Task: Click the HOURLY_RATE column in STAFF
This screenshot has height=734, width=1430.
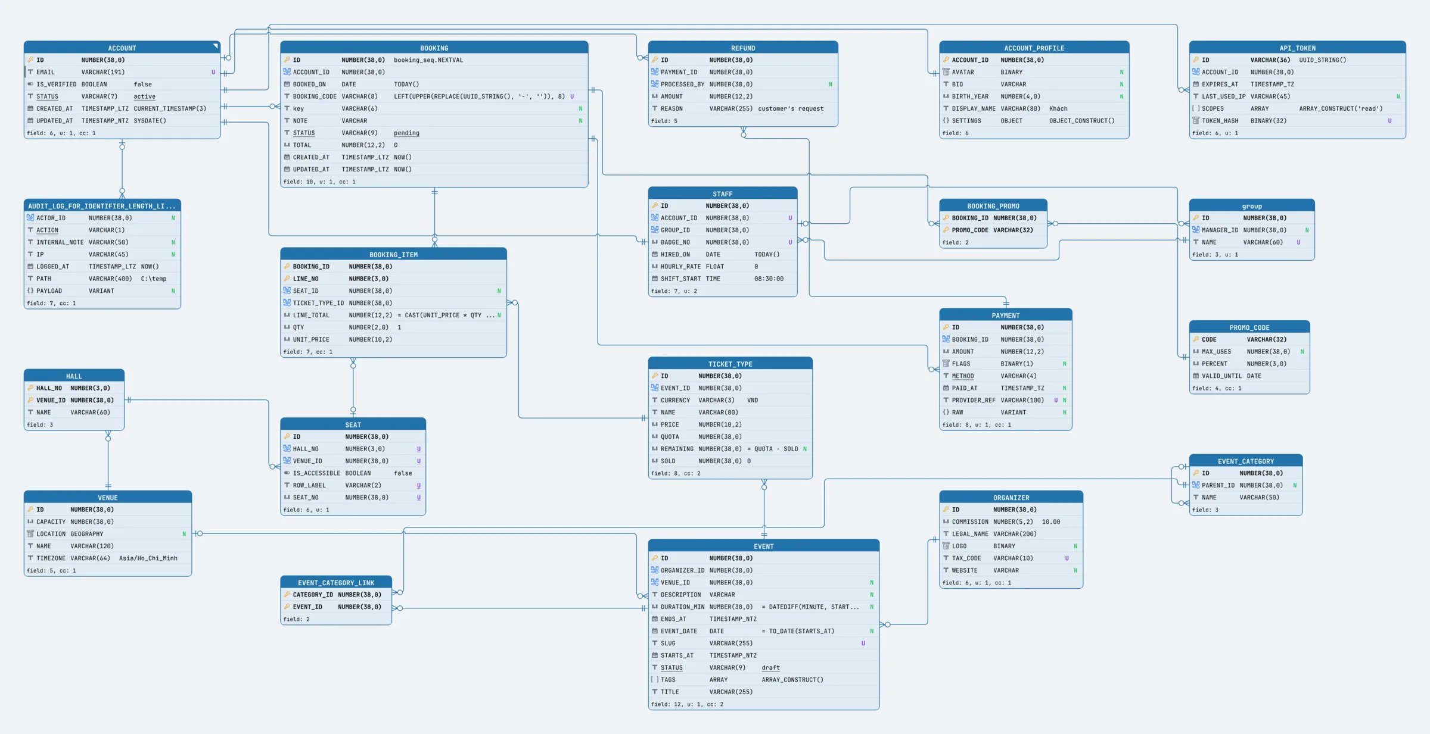Action: (723, 267)
